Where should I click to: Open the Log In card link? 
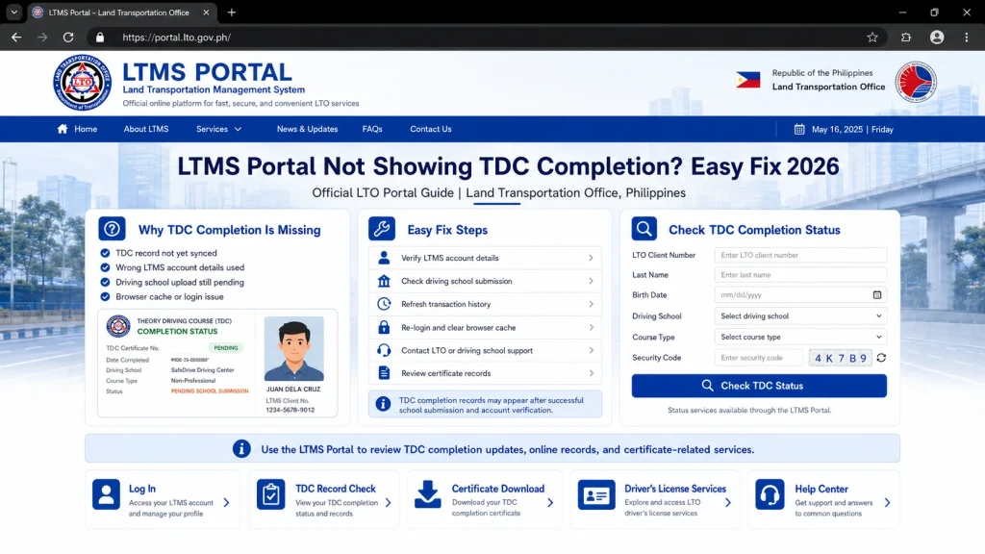coord(162,499)
